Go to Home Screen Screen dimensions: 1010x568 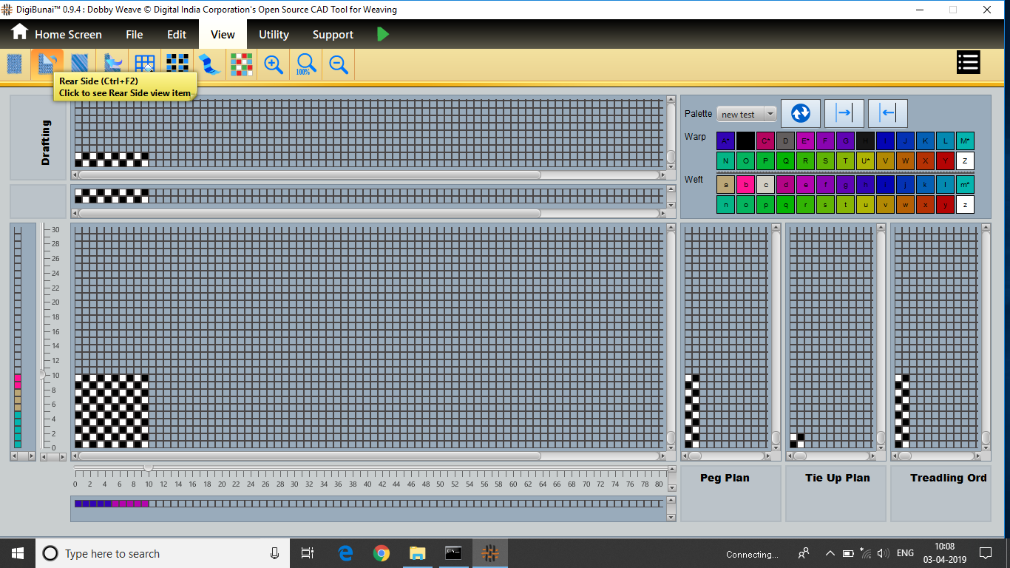(x=56, y=35)
